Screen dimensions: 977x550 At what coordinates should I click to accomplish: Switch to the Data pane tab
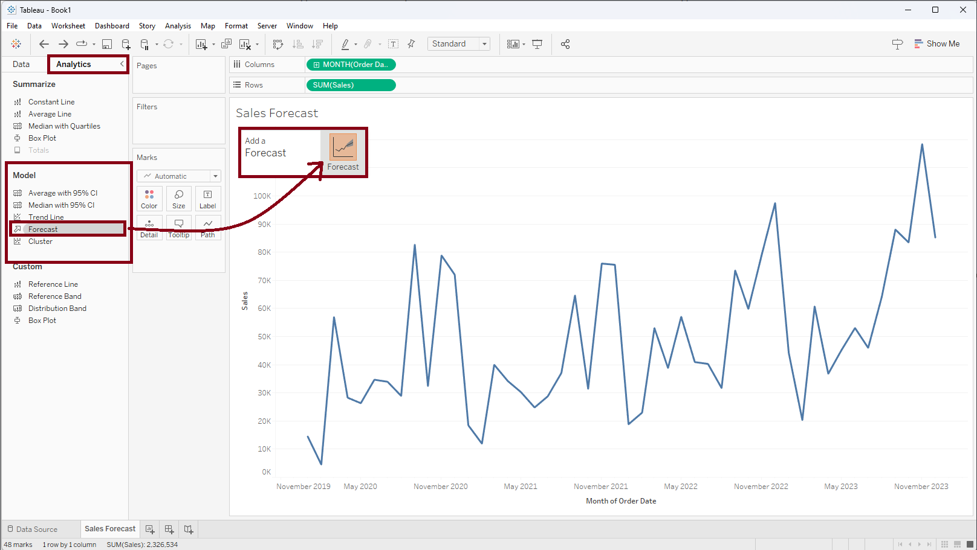[x=21, y=65]
